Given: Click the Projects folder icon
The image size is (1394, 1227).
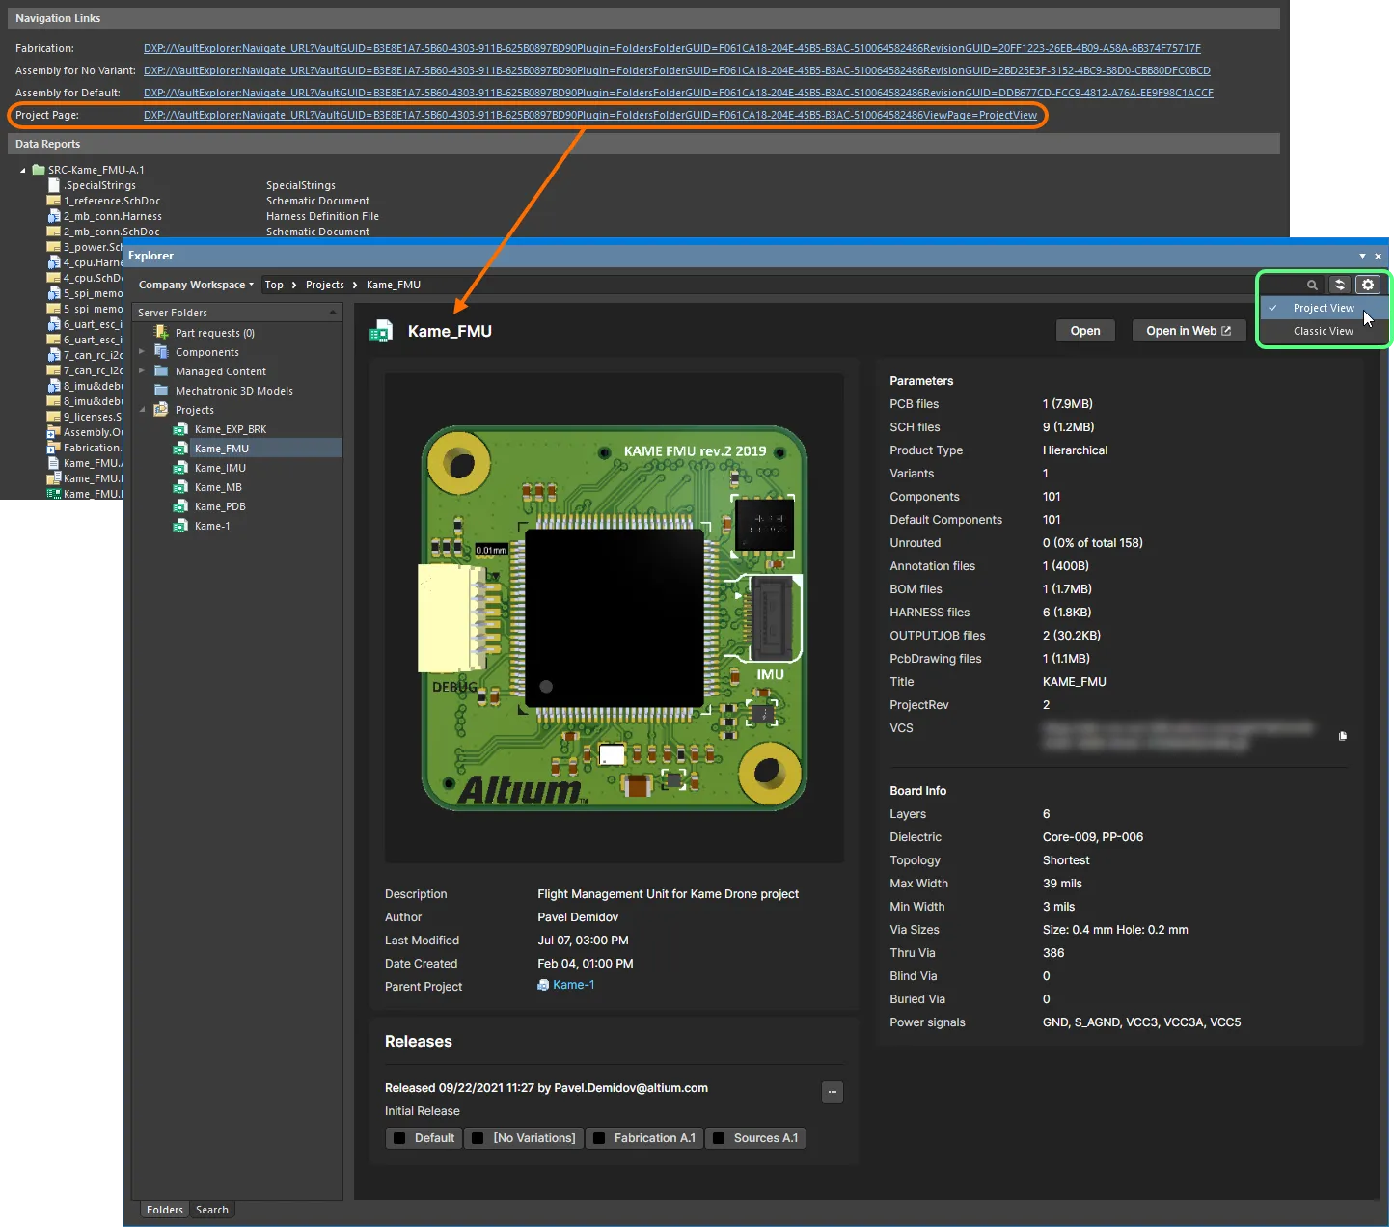Looking at the screenshot, I should [x=161, y=410].
